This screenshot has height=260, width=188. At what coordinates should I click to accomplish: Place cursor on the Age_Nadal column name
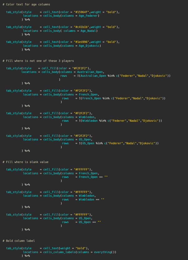click(88, 31)
